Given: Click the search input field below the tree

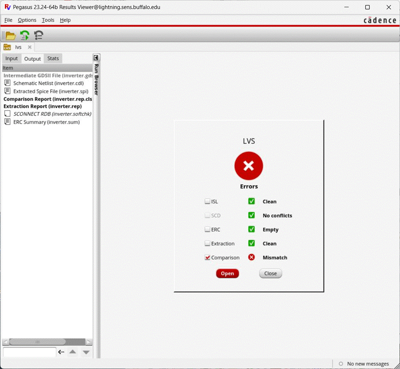Looking at the screenshot, I should coord(29,352).
